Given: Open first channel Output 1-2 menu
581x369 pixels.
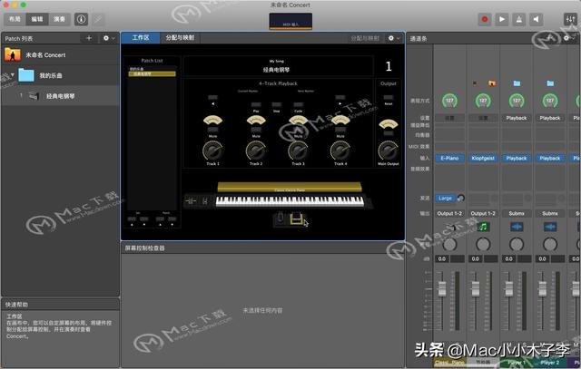Looking at the screenshot, I should [x=449, y=214].
